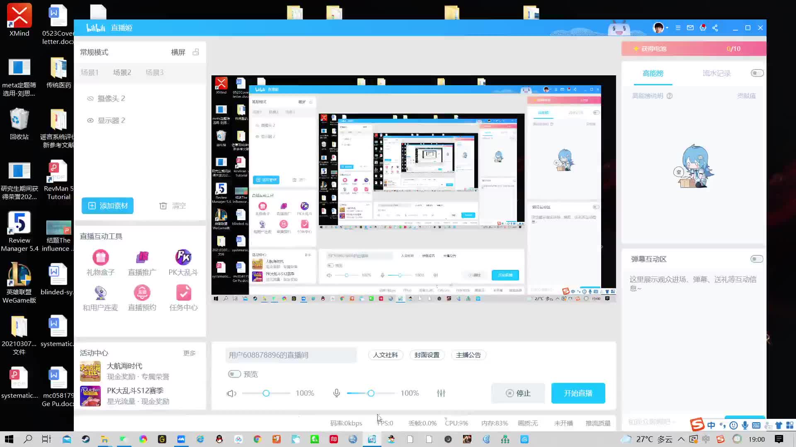Open the 横屏 orientation selector
This screenshot has width=796, height=447.
point(178,52)
